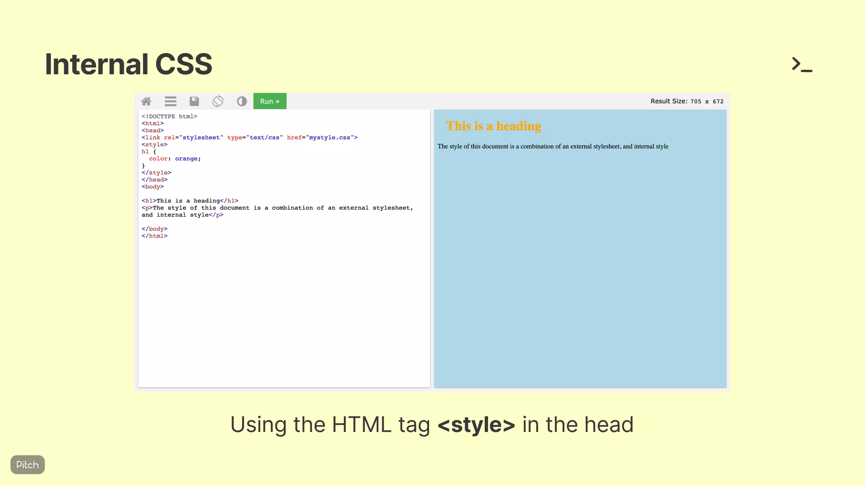Click the Pitch badge
Screen dimensions: 865x486
27,464
